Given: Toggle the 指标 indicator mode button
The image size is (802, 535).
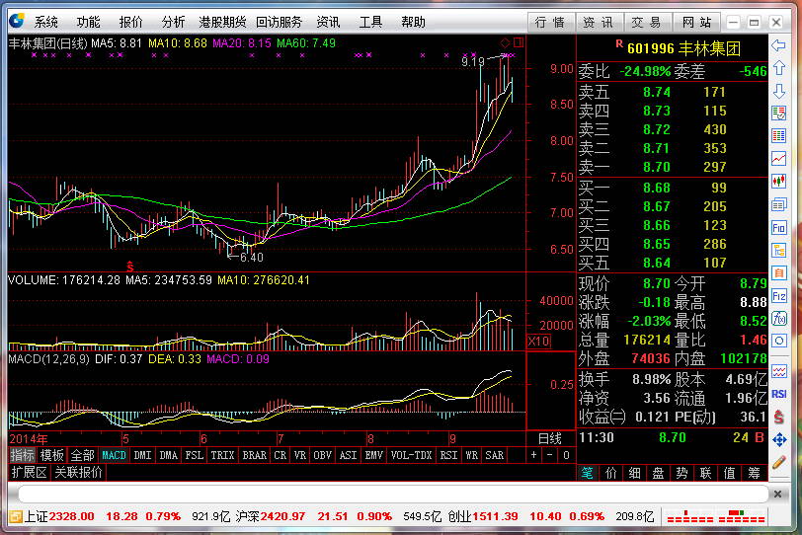Looking at the screenshot, I should tap(22, 456).
